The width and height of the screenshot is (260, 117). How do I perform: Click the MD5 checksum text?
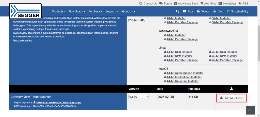tap(45, 106)
